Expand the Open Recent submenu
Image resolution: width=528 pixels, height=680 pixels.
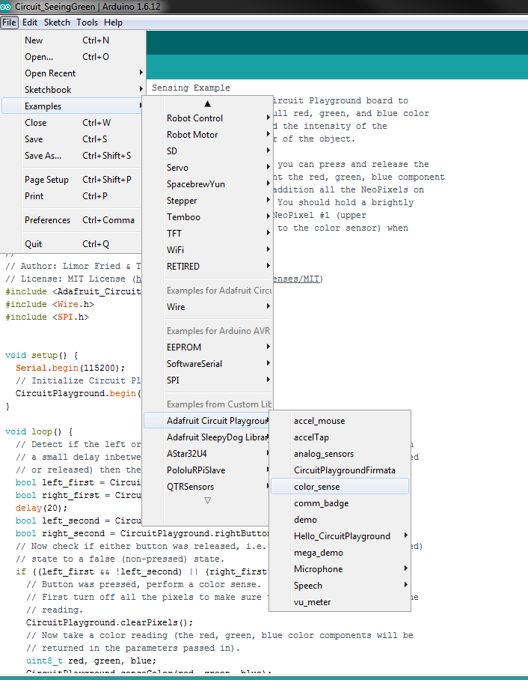tap(73, 73)
